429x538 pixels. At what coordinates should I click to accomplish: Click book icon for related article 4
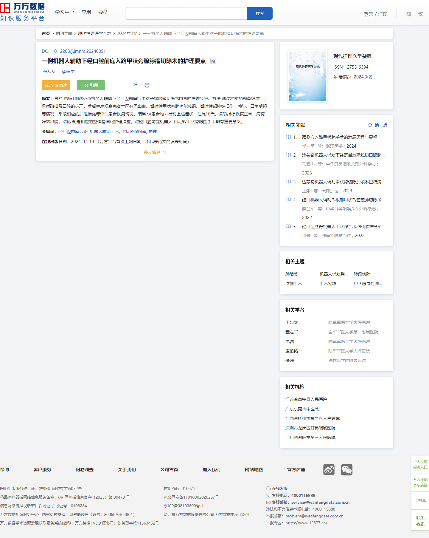coord(288,200)
